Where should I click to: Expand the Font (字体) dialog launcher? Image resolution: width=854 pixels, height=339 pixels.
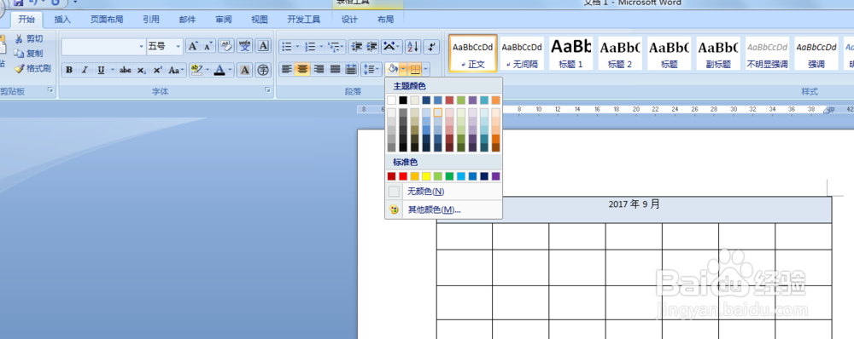click(x=267, y=90)
